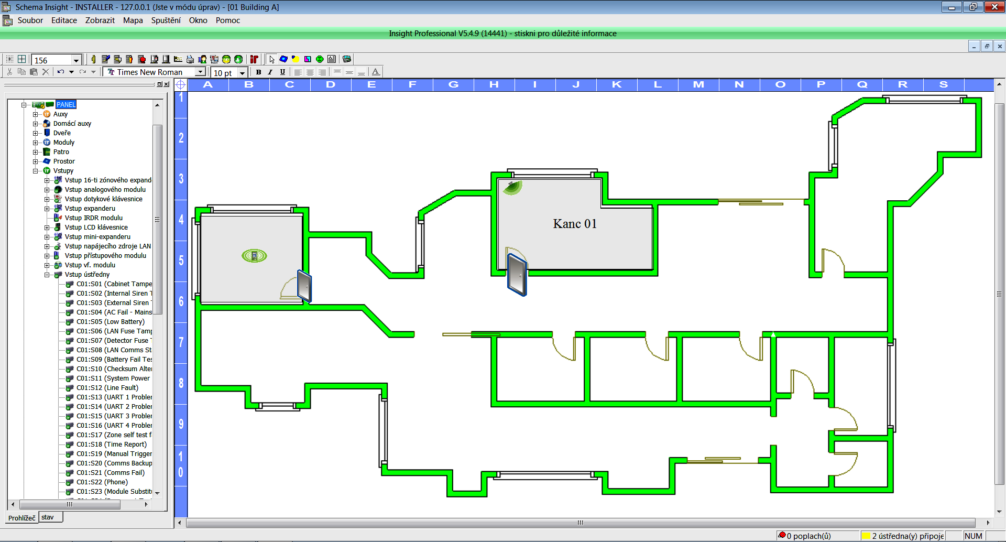Click the scissors cut icon
Viewport: 1006px width, 542px height.
tap(10, 72)
